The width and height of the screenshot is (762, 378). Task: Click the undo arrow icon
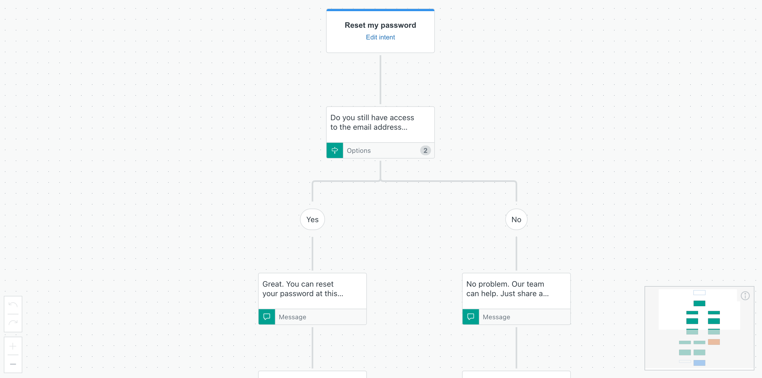click(13, 305)
